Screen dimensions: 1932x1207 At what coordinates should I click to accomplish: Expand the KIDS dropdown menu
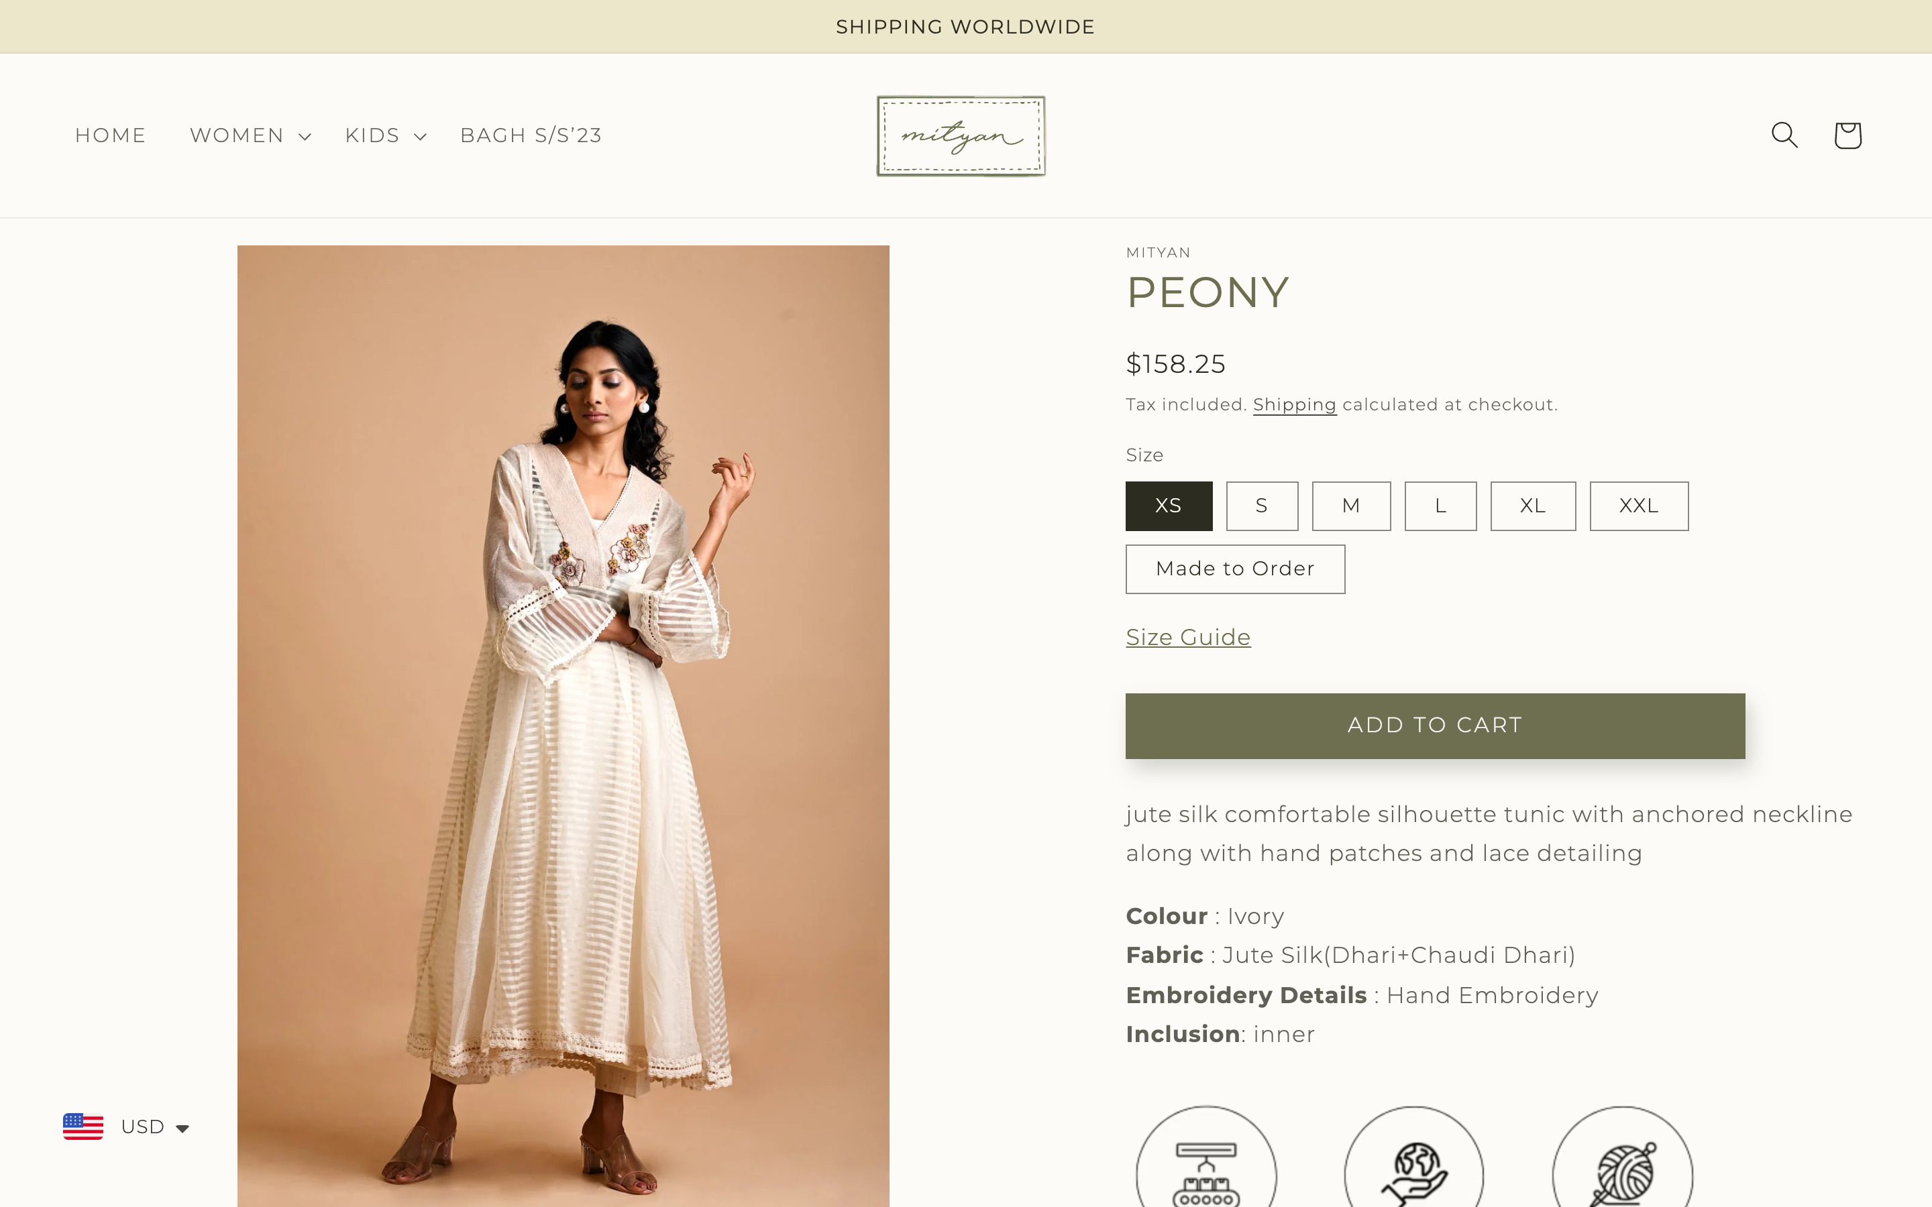pos(384,135)
